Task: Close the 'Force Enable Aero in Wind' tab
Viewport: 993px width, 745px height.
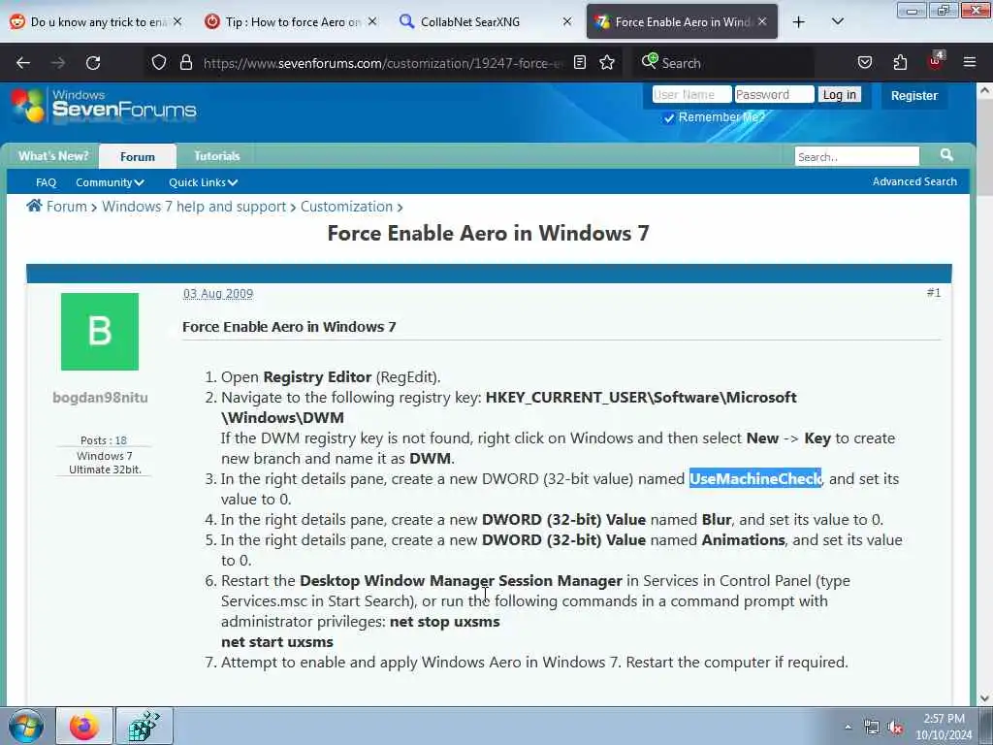Action: coord(762,21)
